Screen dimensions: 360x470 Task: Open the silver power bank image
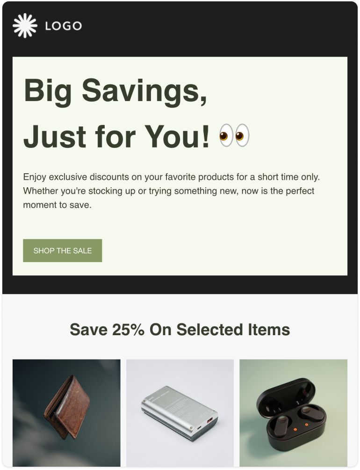coord(180,413)
